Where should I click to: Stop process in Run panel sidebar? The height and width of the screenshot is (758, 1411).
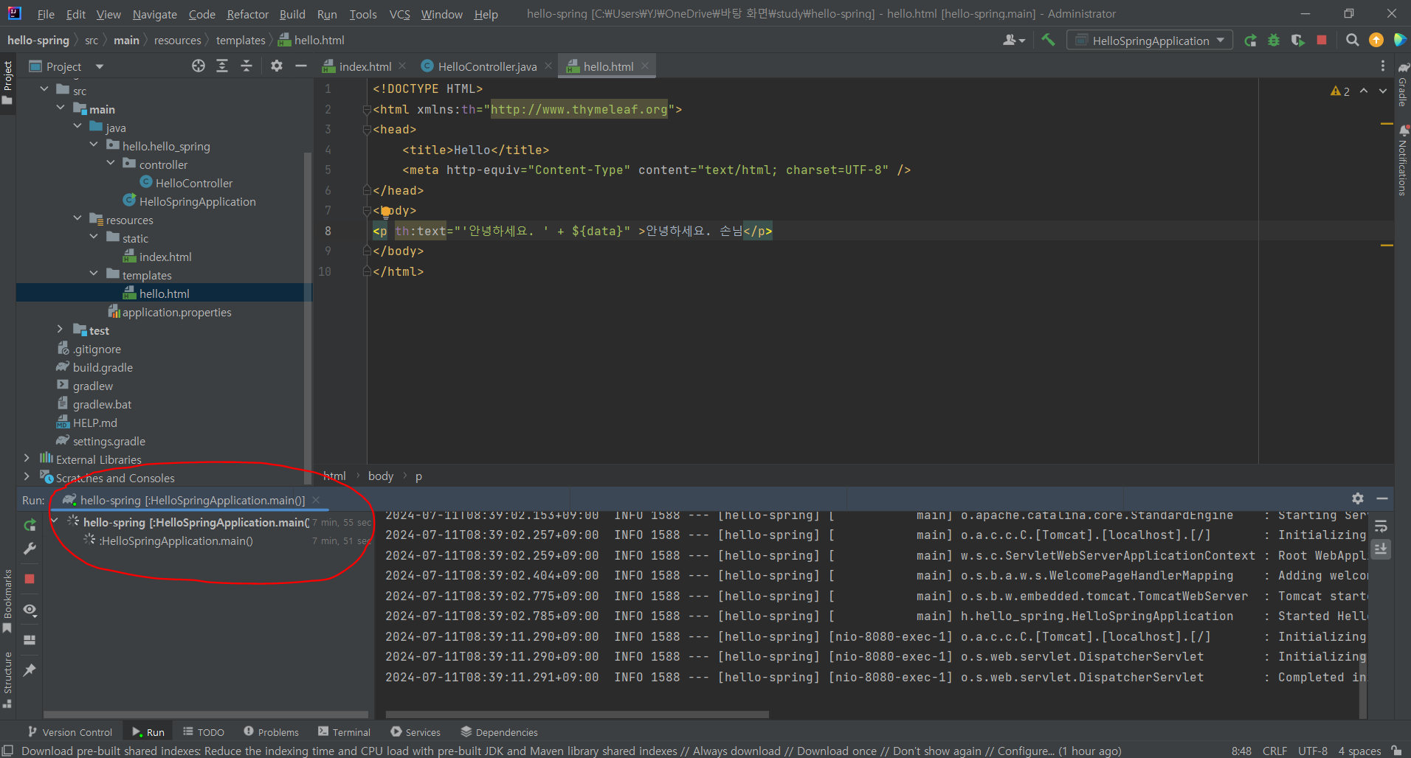30,580
